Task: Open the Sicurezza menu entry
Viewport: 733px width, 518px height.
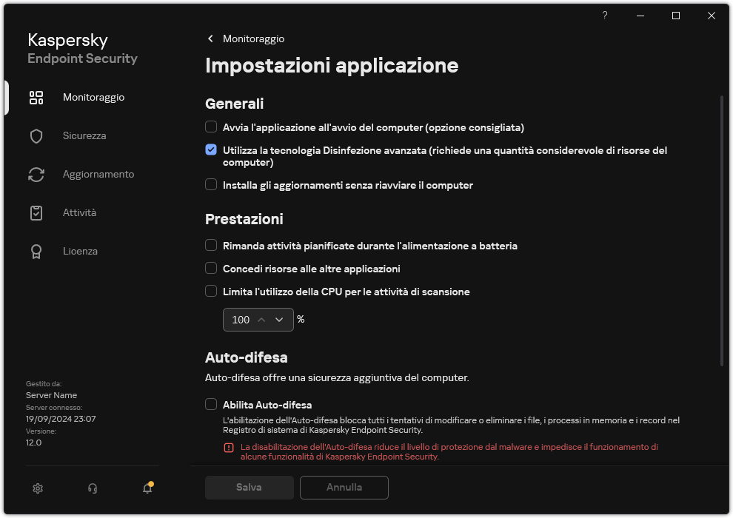Action: coord(84,135)
